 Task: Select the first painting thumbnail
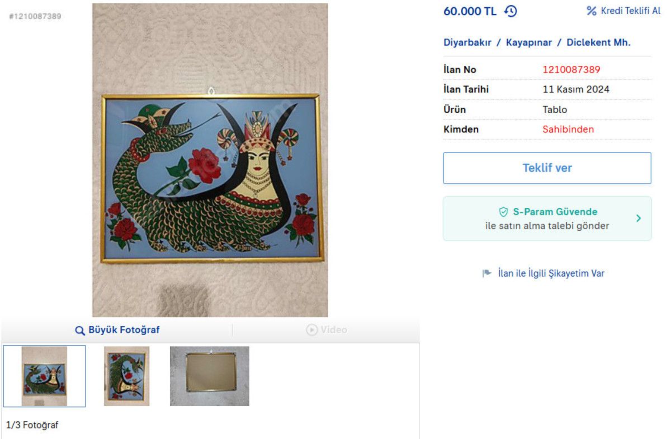[x=44, y=376]
